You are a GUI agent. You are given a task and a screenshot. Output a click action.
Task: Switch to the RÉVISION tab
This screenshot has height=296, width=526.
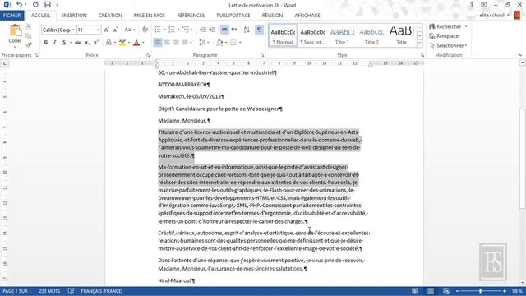click(x=272, y=16)
